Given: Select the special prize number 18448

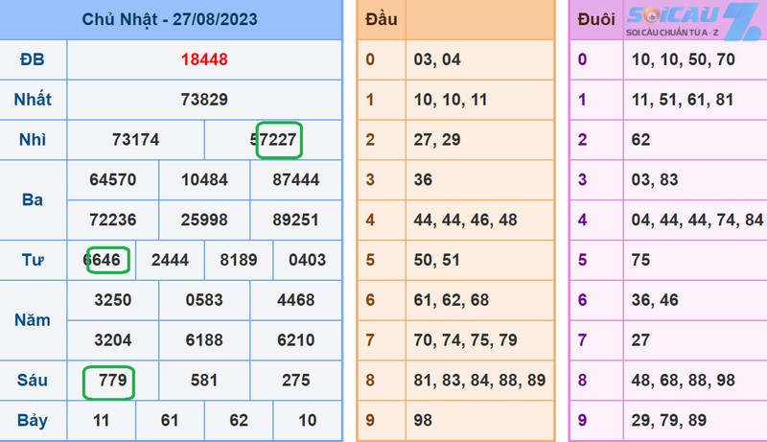Looking at the screenshot, I should pyautogui.click(x=204, y=59).
